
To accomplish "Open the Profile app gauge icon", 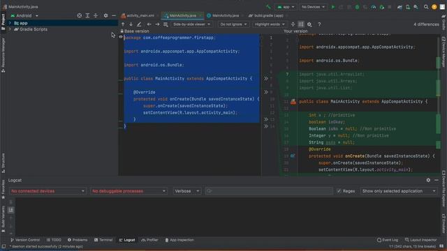I will tap(374, 7).
